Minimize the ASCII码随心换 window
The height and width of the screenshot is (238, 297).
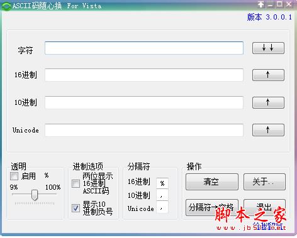pyautogui.click(x=271, y=4)
